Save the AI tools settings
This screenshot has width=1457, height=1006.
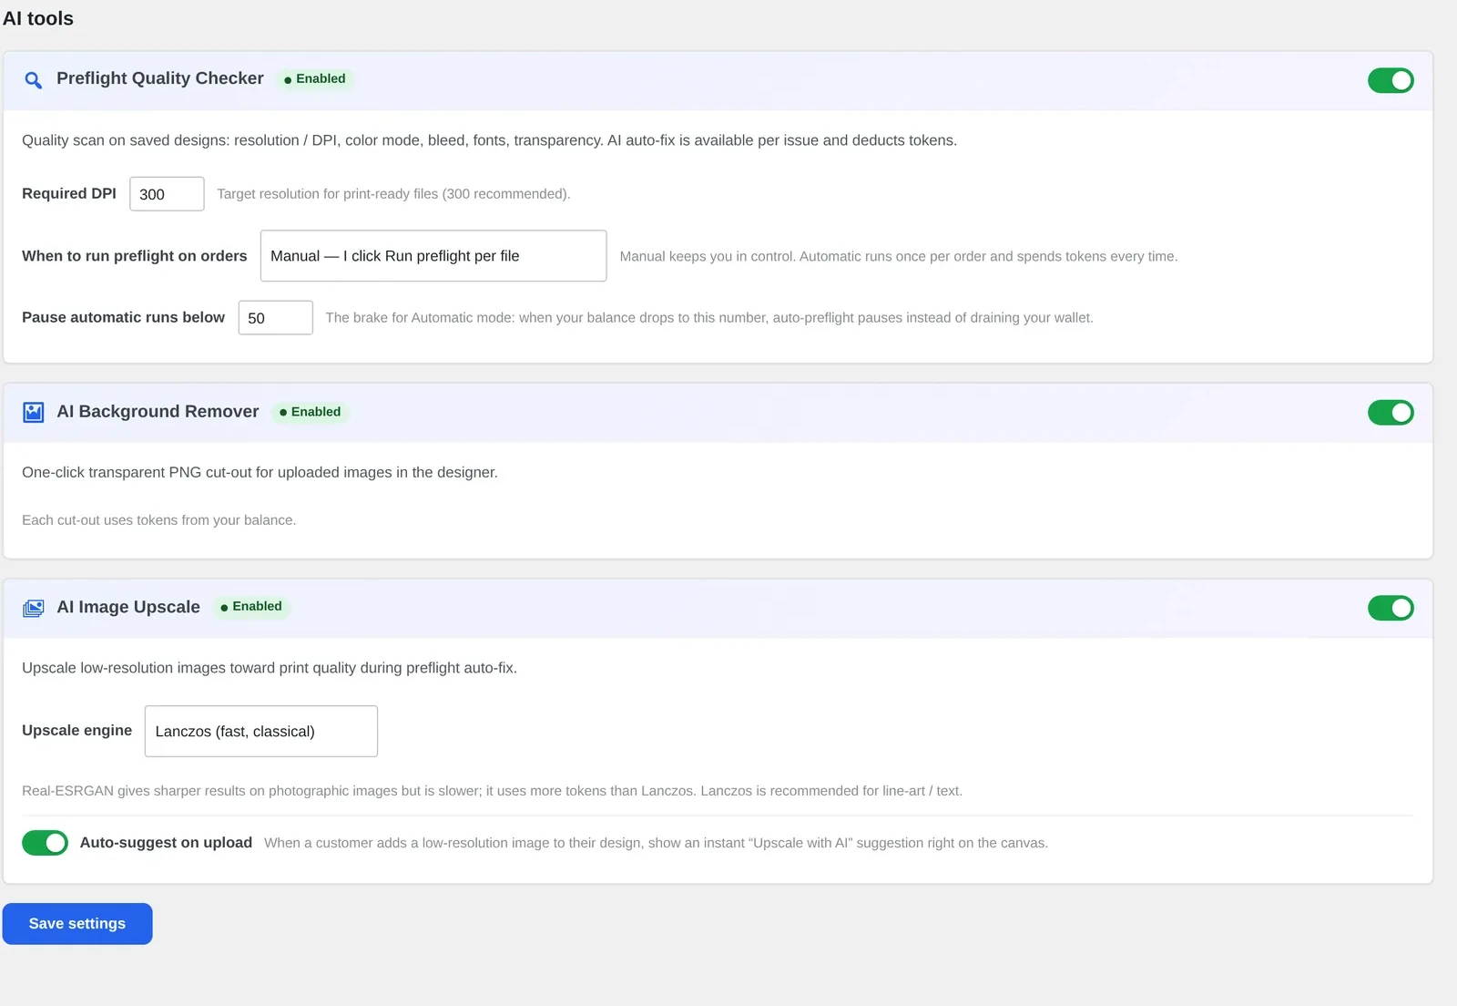click(77, 924)
